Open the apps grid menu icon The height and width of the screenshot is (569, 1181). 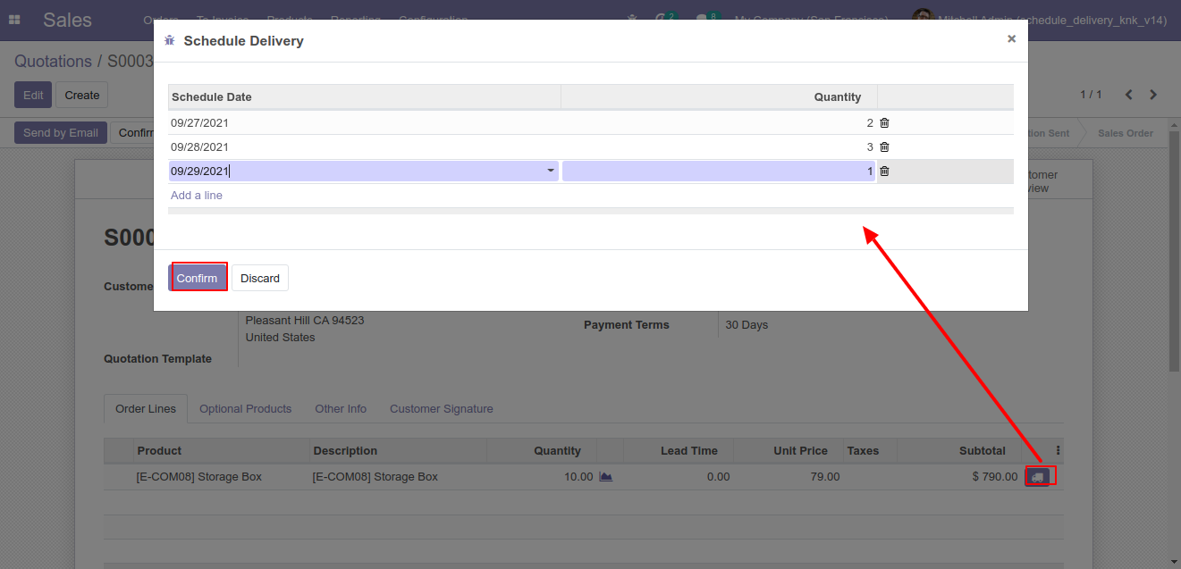click(x=14, y=20)
